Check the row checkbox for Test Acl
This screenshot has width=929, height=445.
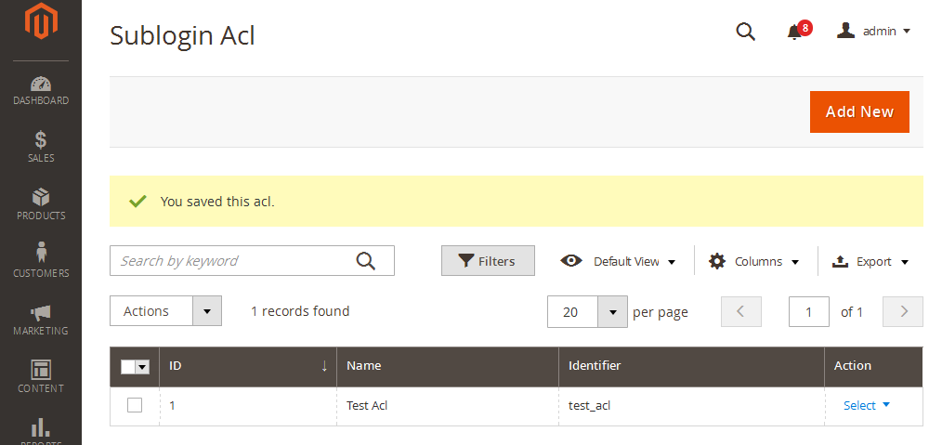pos(135,405)
